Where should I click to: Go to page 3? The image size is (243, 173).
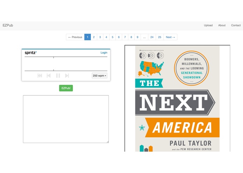[x=100, y=37]
